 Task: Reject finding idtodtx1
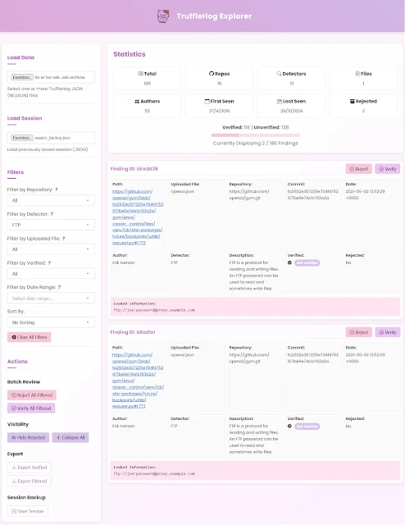tap(358, 332)
